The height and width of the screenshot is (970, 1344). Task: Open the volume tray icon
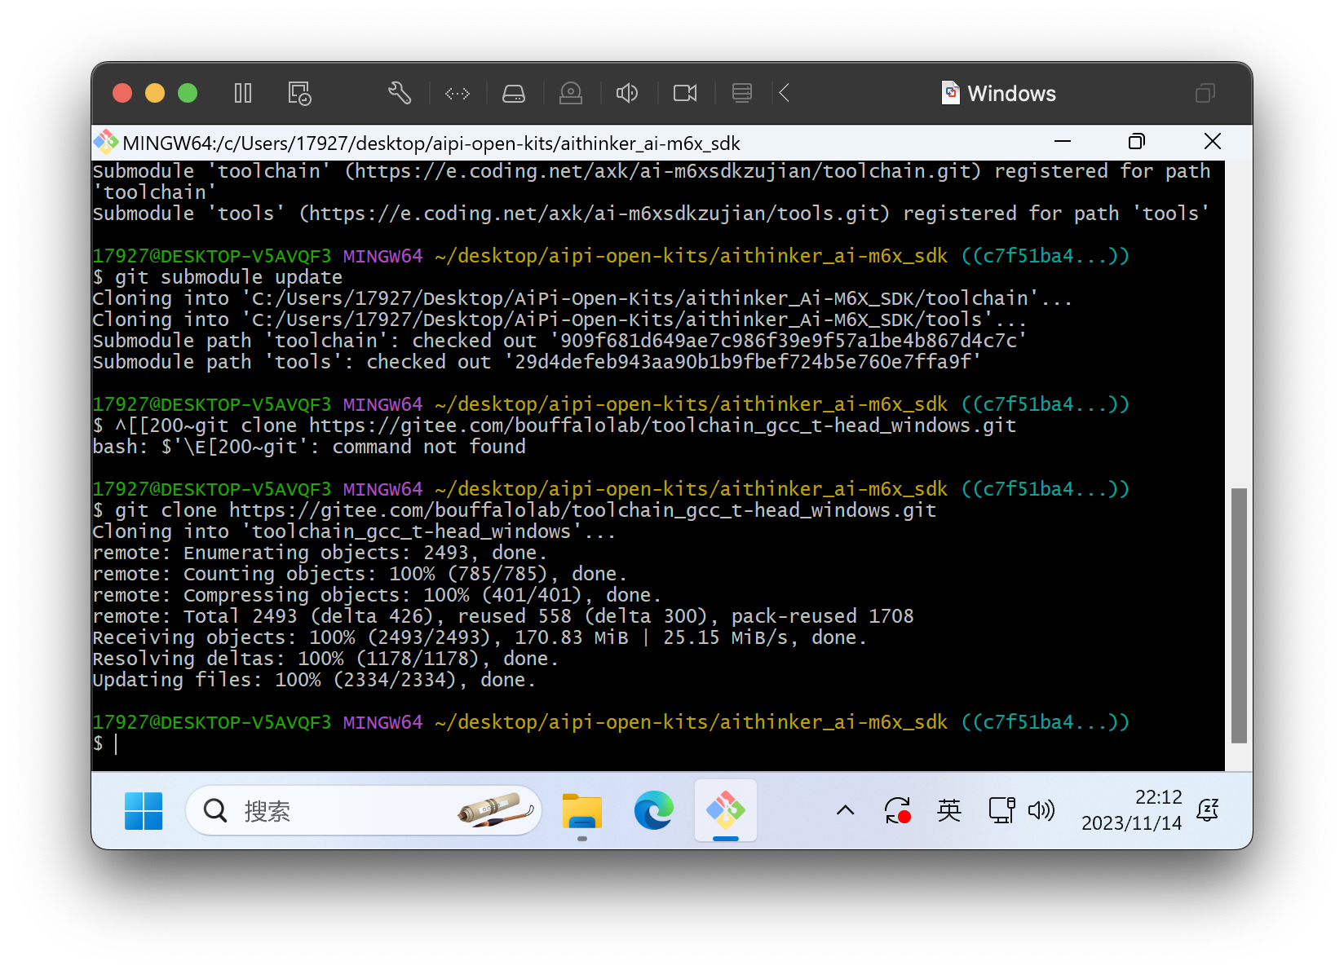pos(1041,810)
